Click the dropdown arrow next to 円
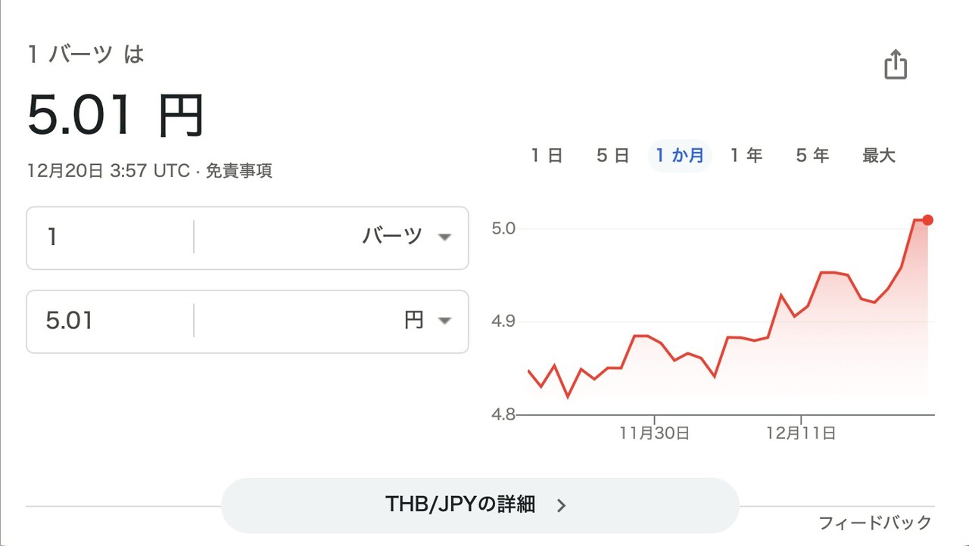 pos(444,321)
